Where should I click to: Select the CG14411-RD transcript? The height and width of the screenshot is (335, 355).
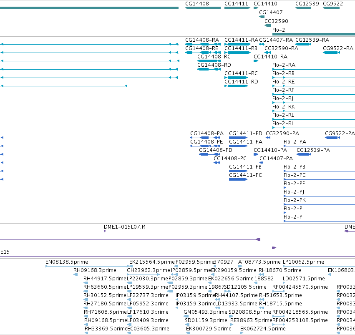click(x=241, y=82)
